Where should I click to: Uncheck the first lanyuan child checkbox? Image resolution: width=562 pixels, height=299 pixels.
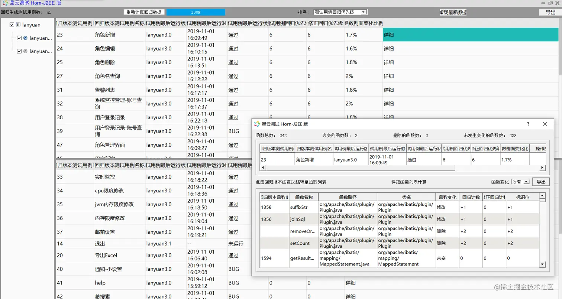19,38
